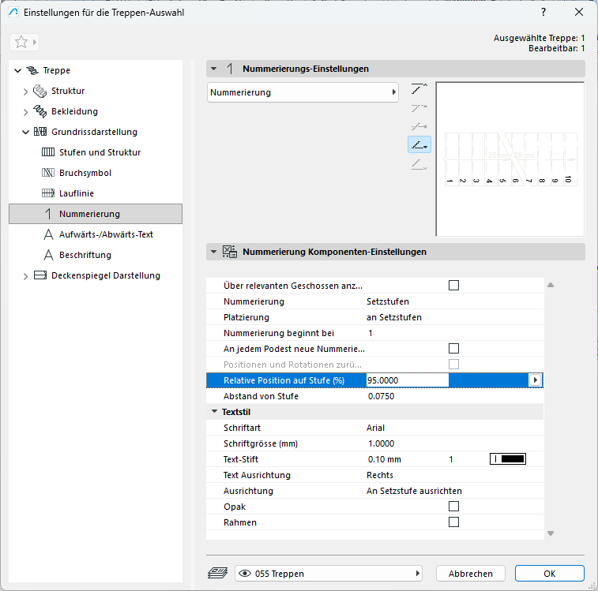The width and height of the screenshot is (598, 591).
Task: Enable Über relevanten Geschossen anzeigen checkbox
Action: (453, 286)
